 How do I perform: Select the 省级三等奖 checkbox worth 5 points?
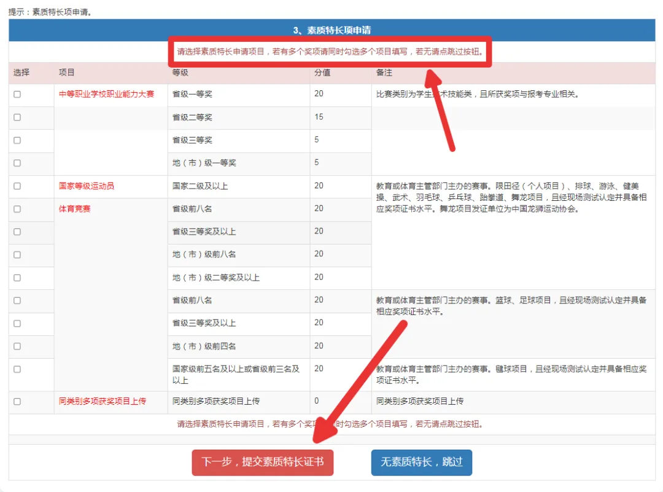coord(17,140)
